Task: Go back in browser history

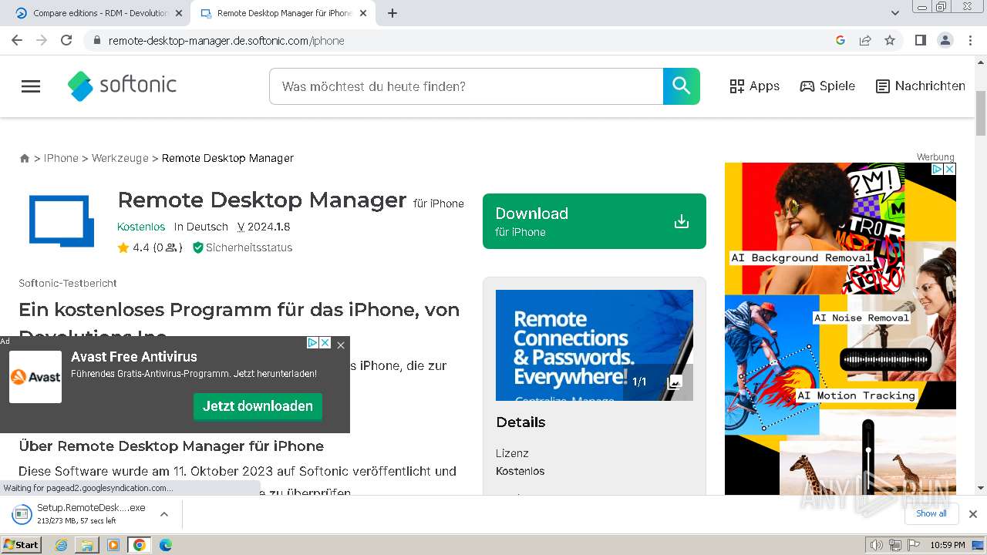Action: (x=17, y=40)
